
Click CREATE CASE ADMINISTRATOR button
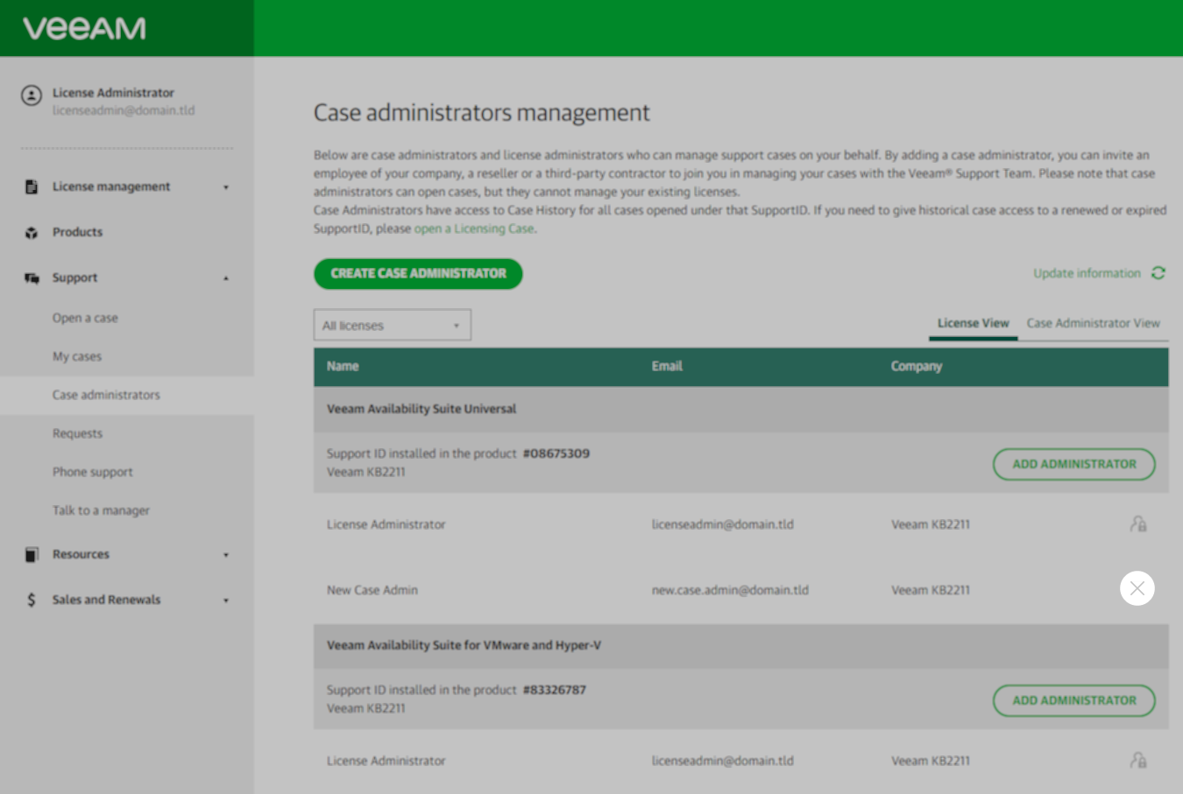418,273
